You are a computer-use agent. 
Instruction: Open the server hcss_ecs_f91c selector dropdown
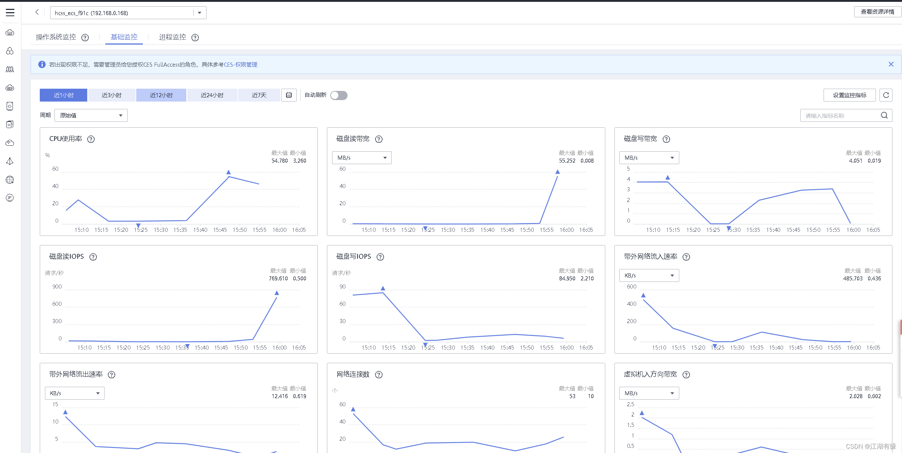[x=199, y=13]
